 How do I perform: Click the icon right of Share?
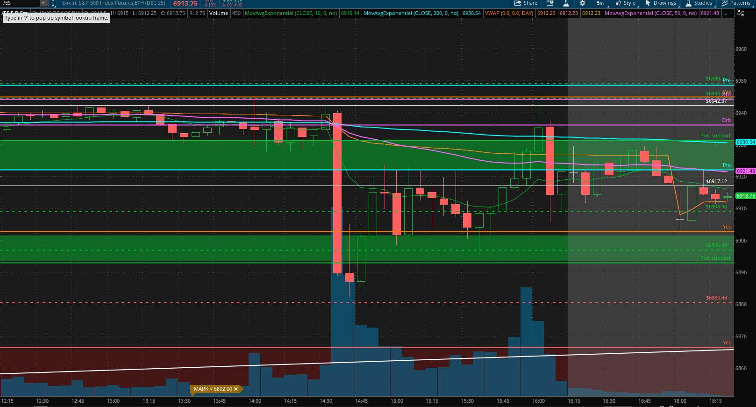550,3
